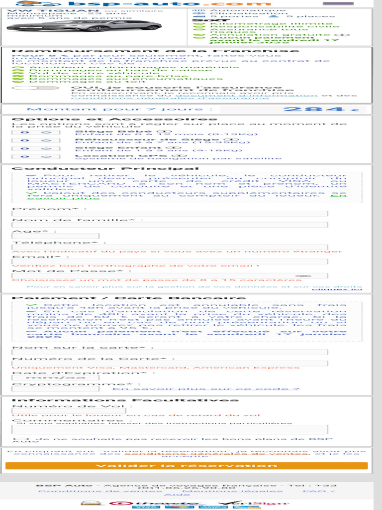Click the 284 € total amount
The height and width of the screenshot is (510, 382).
point(322,109)
